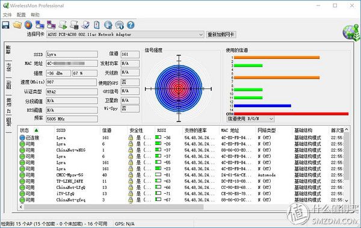Click the horizontal scrollbar left arrow
361x228 pixels.
21,207
